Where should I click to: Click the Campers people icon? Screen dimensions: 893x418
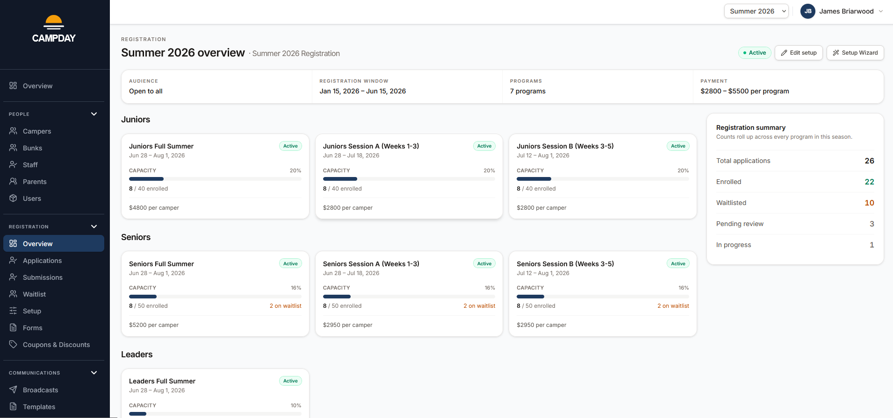(13, 131)
